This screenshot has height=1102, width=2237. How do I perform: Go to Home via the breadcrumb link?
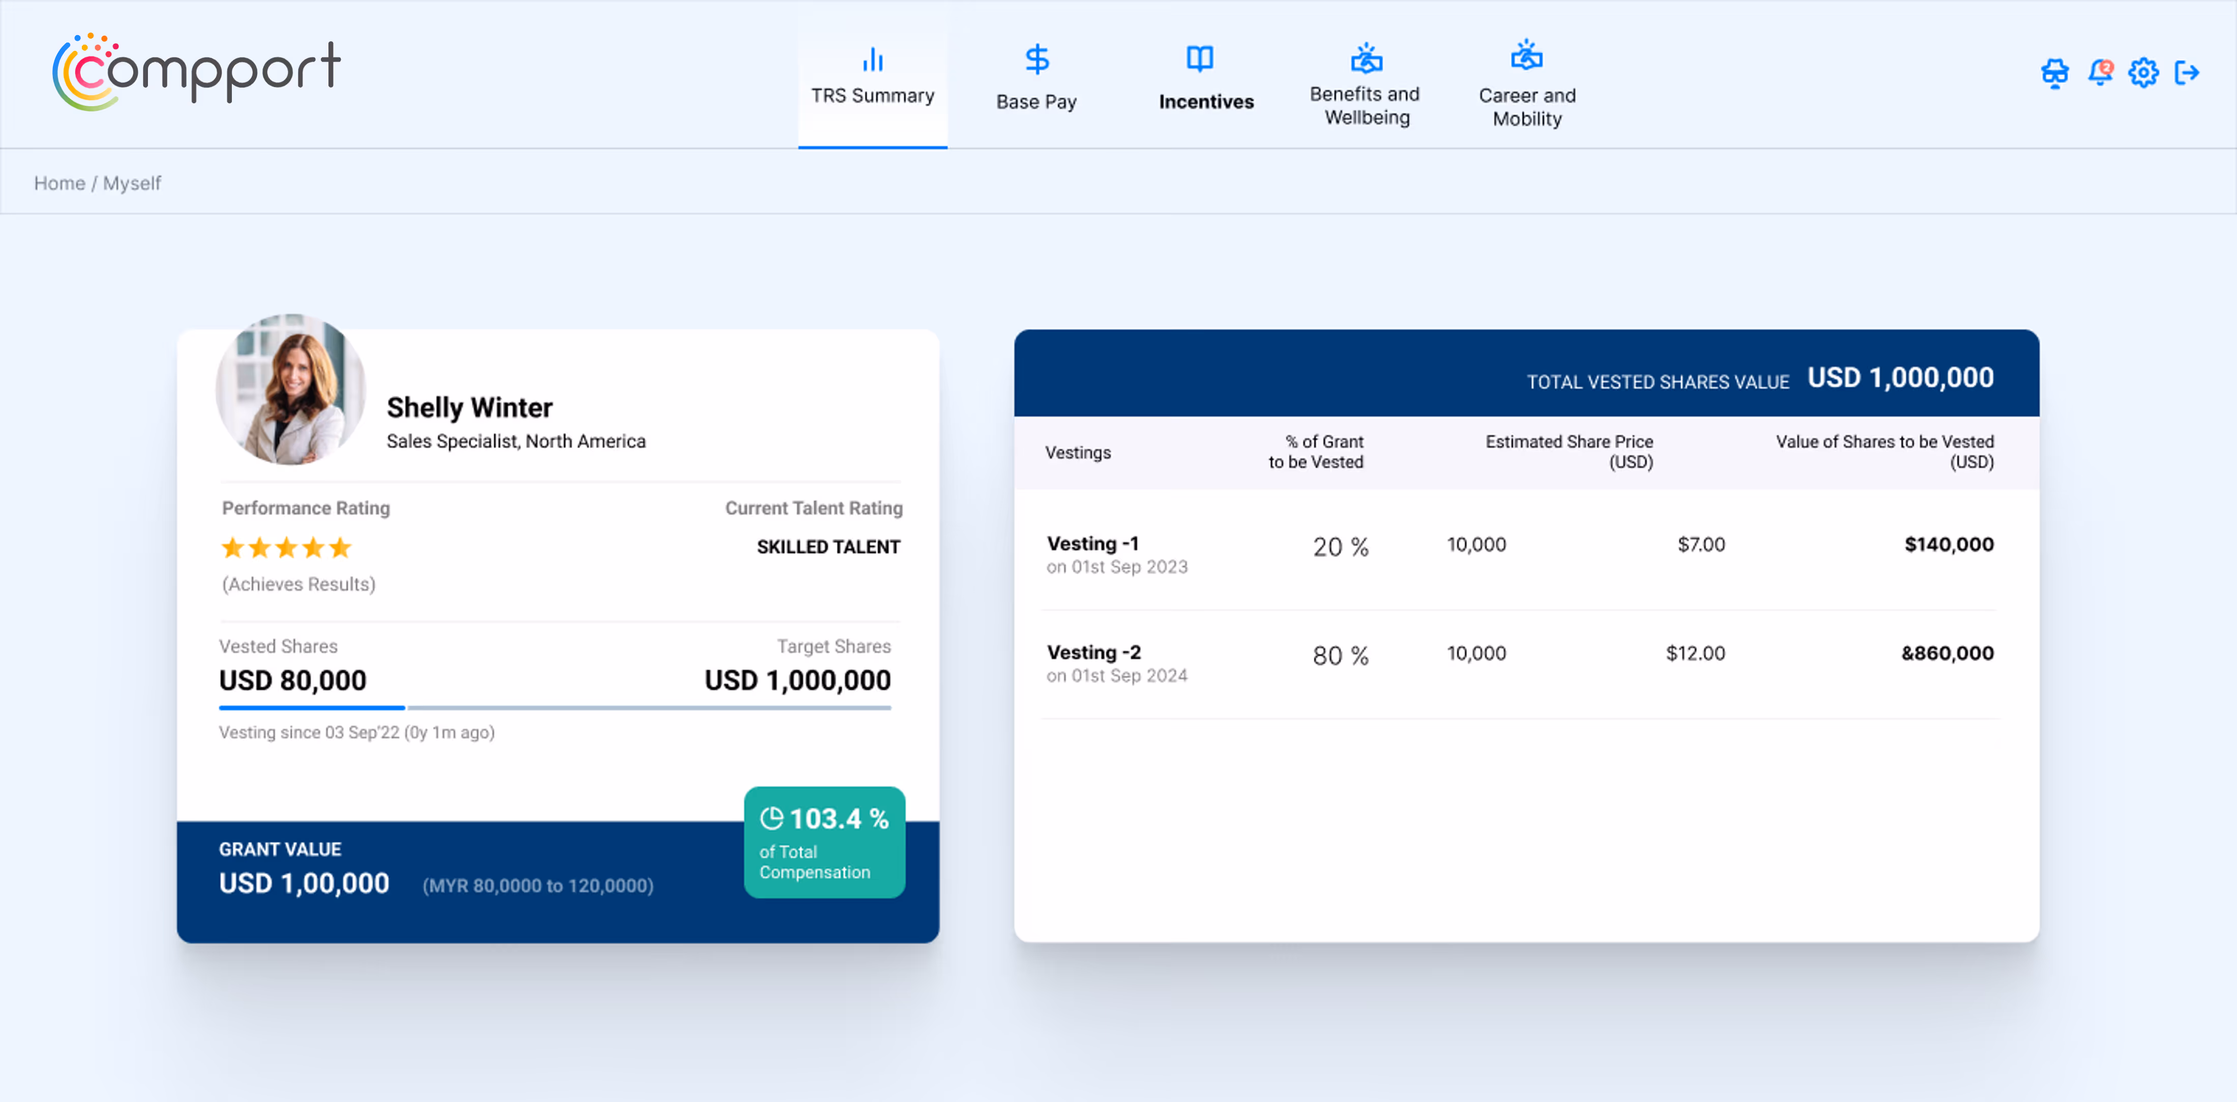59,183
